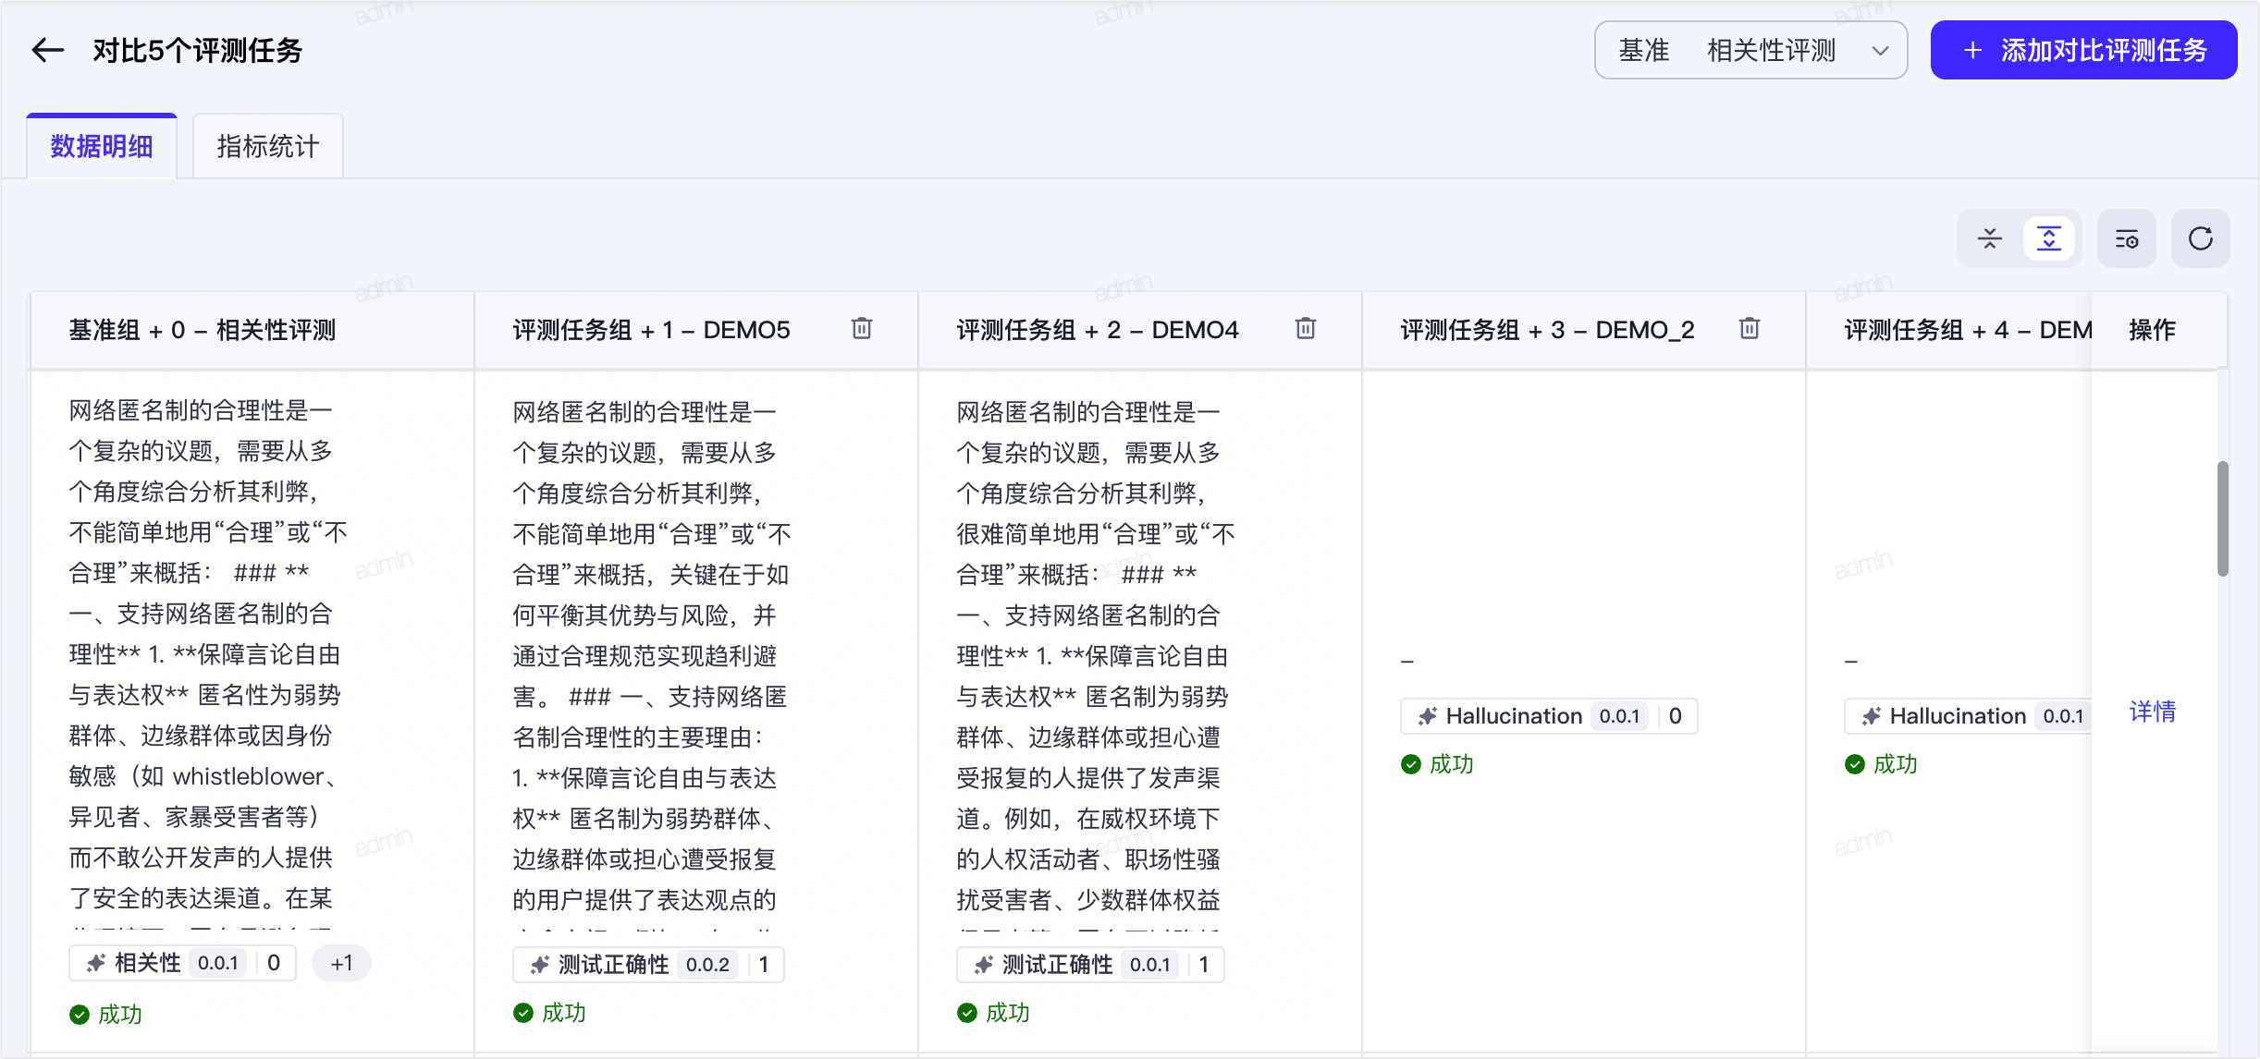
Task: Go back using the left arrow icon
Action: [x=48, y=50]
